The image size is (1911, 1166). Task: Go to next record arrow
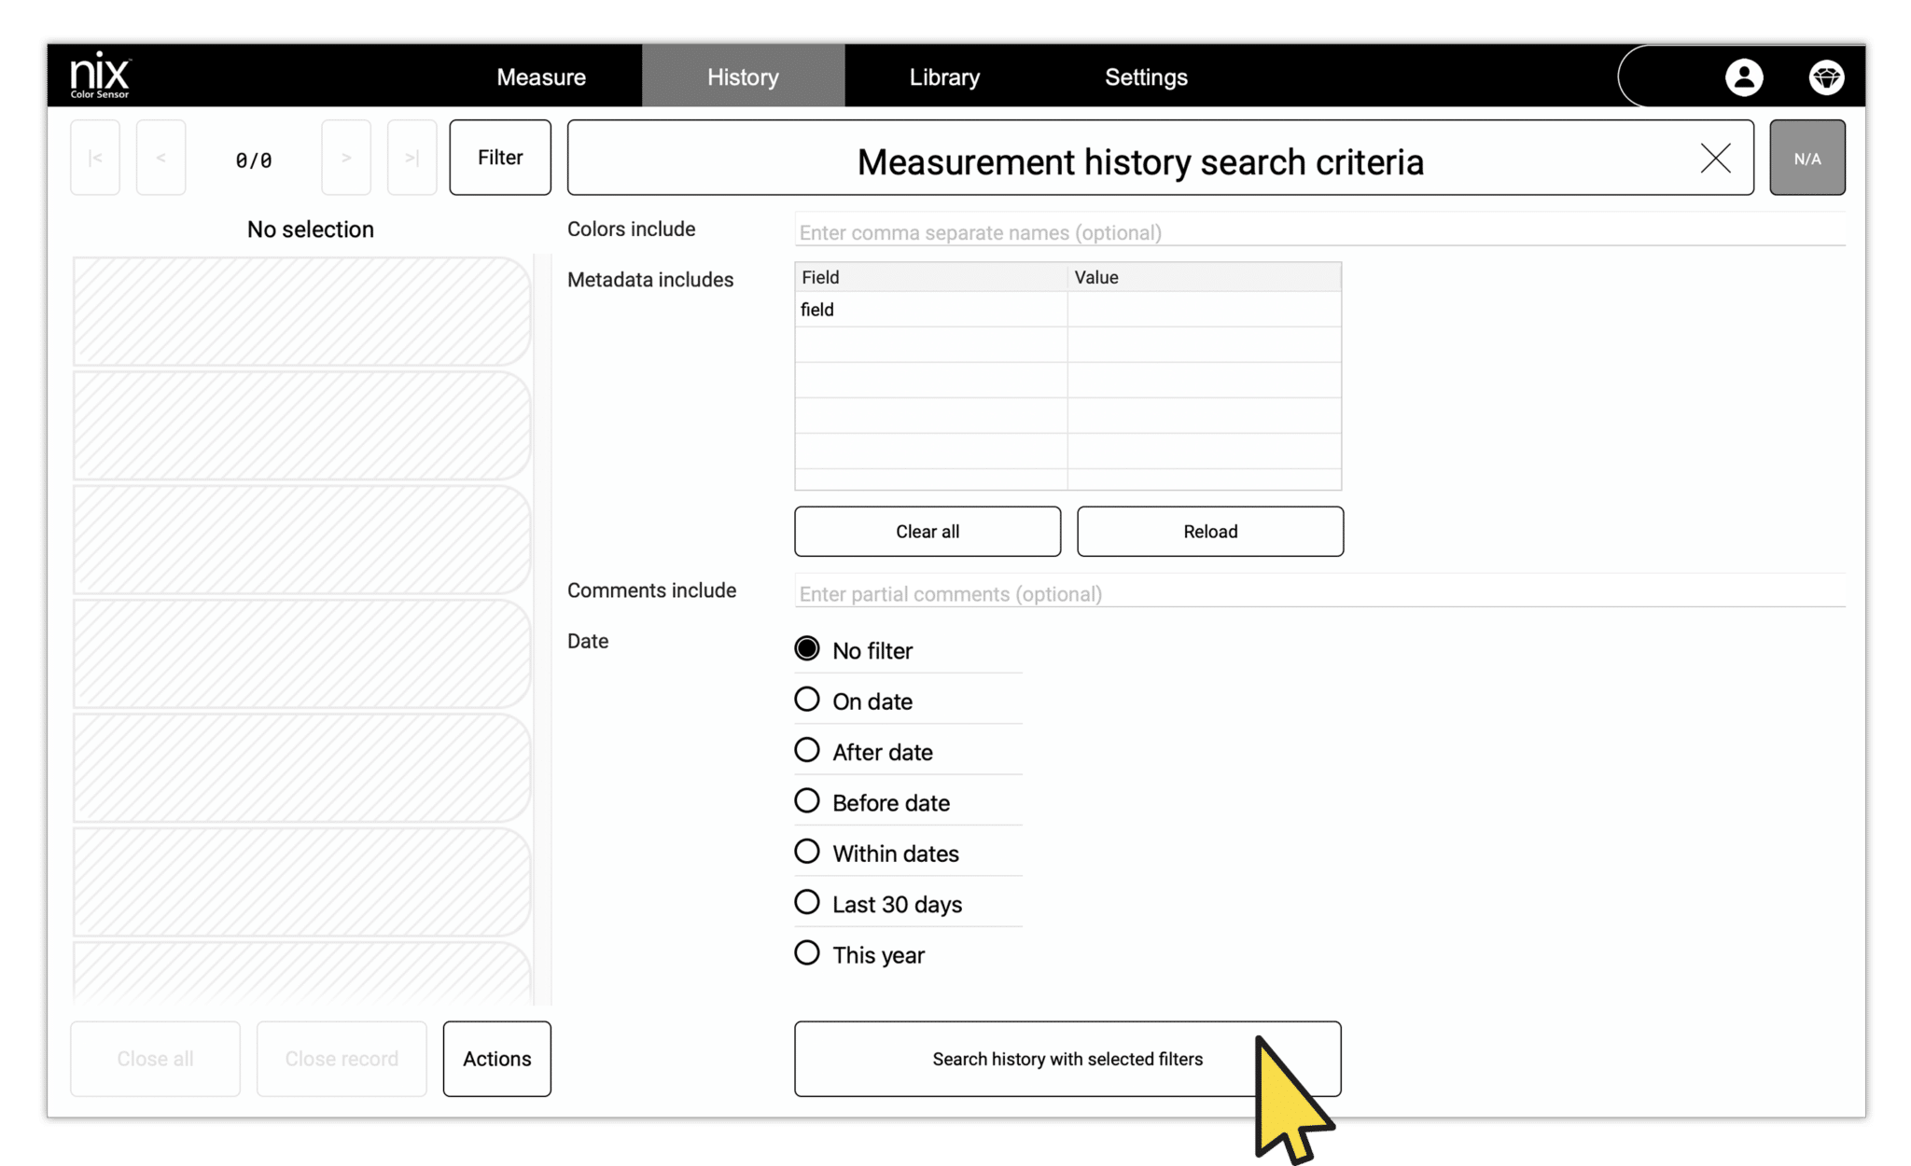tap(346, 158)
